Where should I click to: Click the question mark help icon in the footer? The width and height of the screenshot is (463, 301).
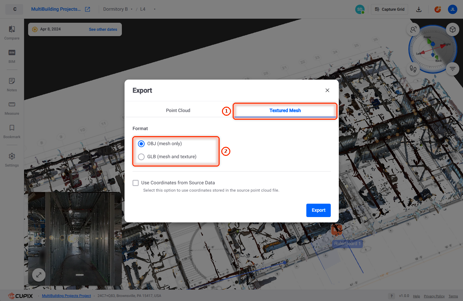coord(391,296)
